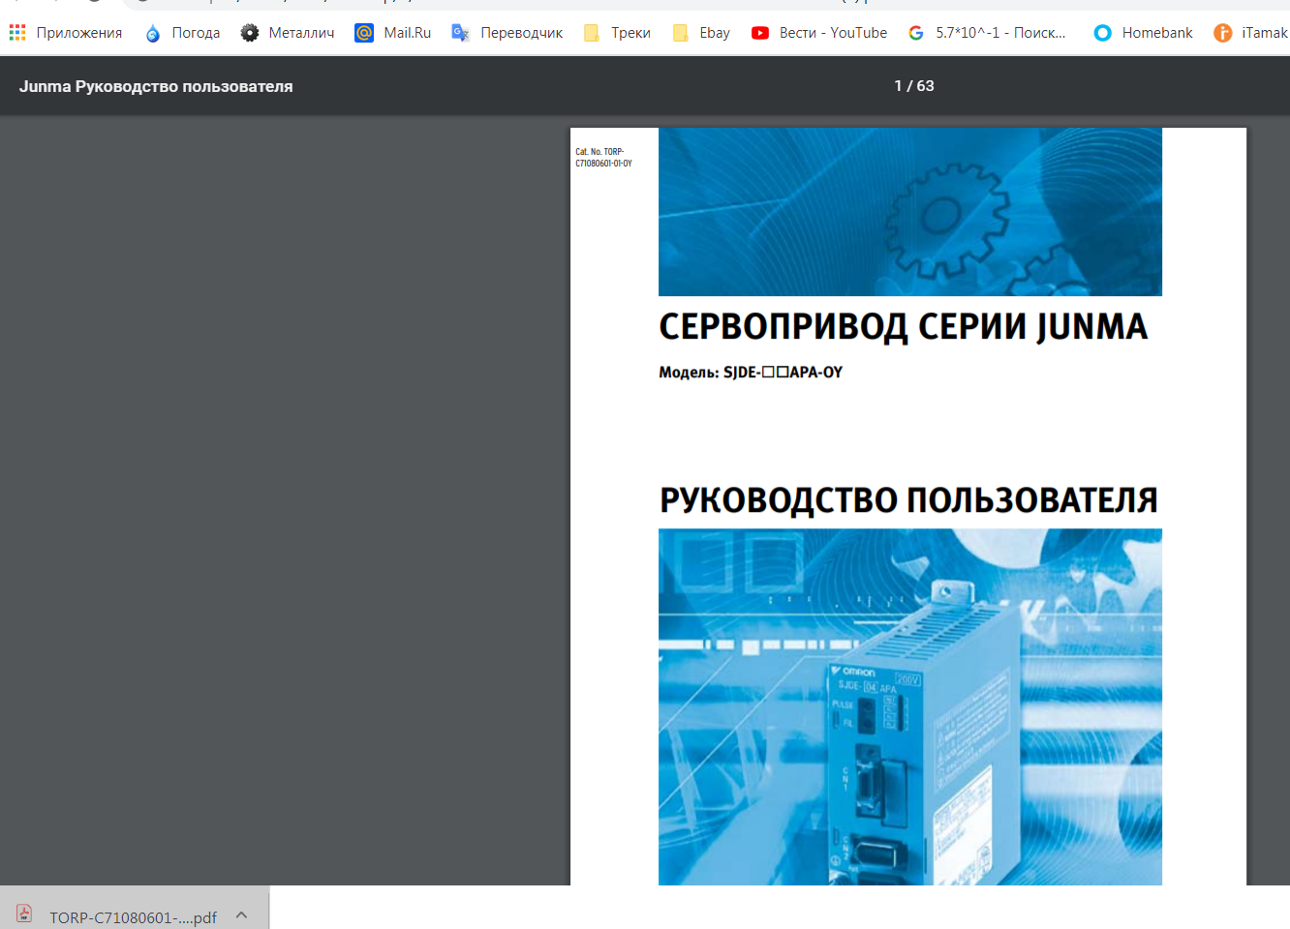1290x929 pixels.
Task: Click the PDF title Junma Руководство пользователя
Action: tap(156, 86)
